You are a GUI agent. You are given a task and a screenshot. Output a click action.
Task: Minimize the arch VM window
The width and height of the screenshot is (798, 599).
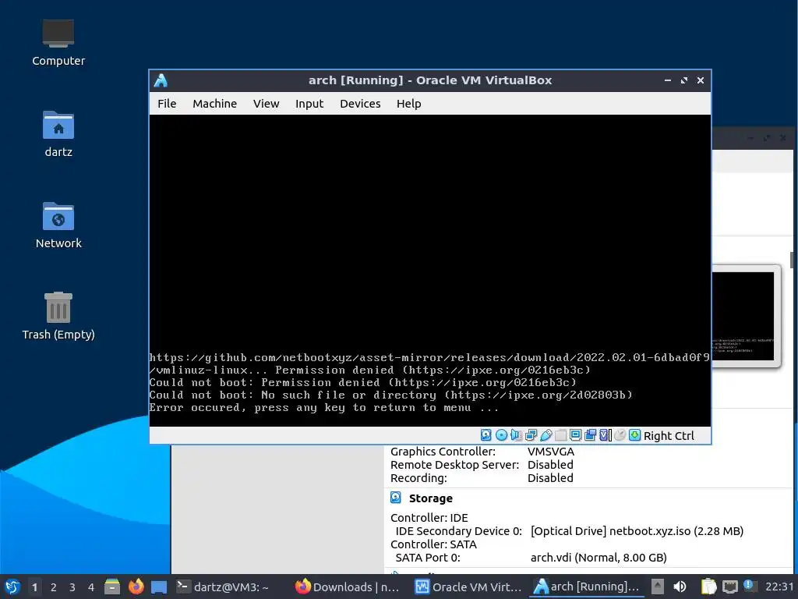668,80
